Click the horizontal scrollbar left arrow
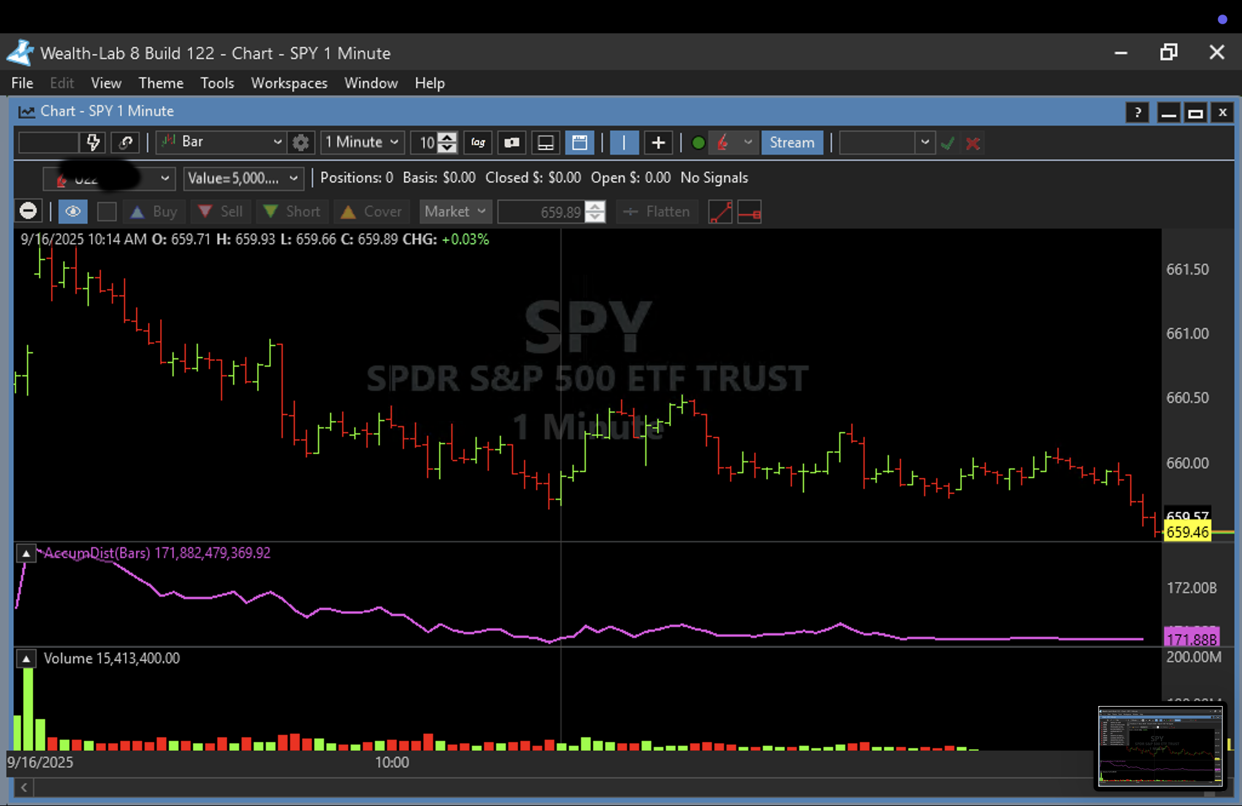Image resolution: width=1242 pixels, height=806 pixels. pos(24,787)
